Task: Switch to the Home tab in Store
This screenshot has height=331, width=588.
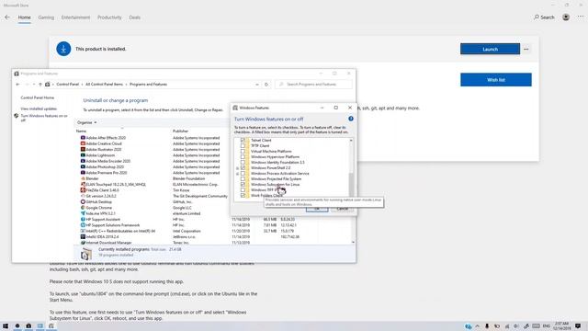Action: (x=25, y=17)
